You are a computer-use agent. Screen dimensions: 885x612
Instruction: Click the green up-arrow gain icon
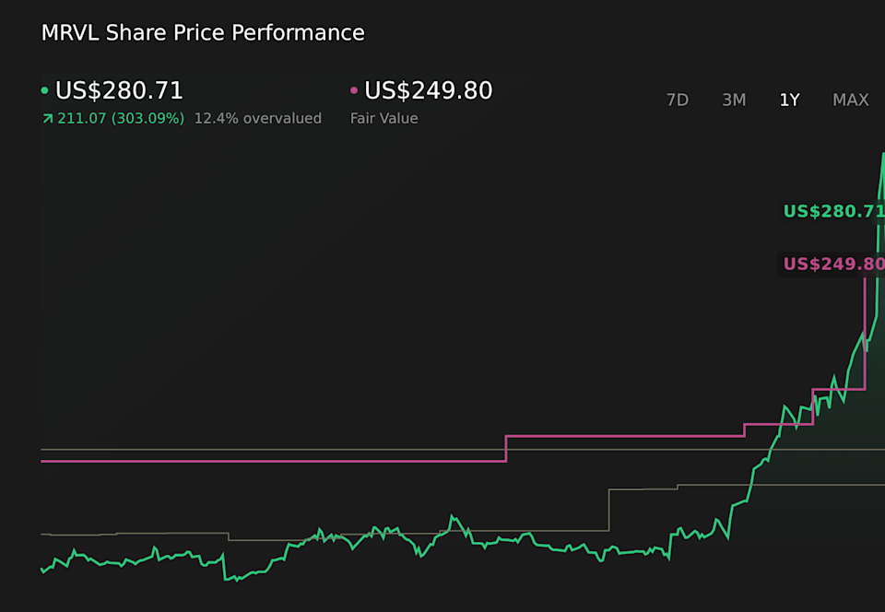[x=48, y=119]
